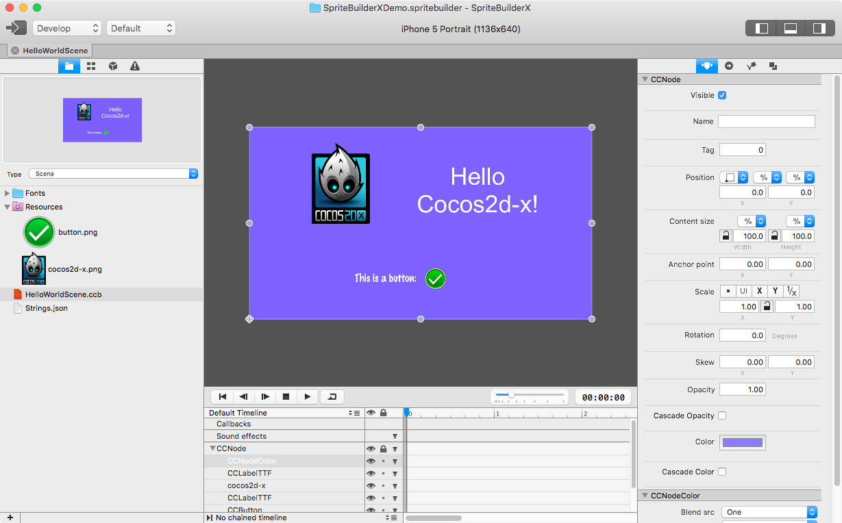Play the timeline animation
This screenshot has height=523, width=842.
(x=308, y=396)
